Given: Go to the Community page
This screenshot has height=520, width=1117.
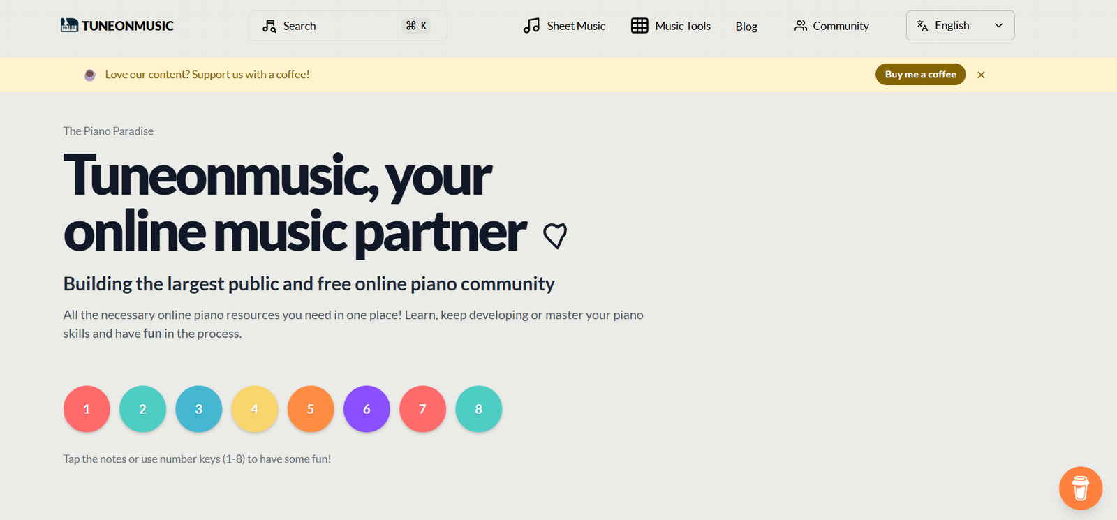Looking at the screenshot, I should (x=840, y=26).
